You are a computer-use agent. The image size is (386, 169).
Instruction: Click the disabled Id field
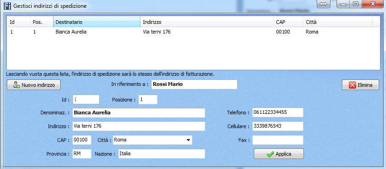(86, 100)
